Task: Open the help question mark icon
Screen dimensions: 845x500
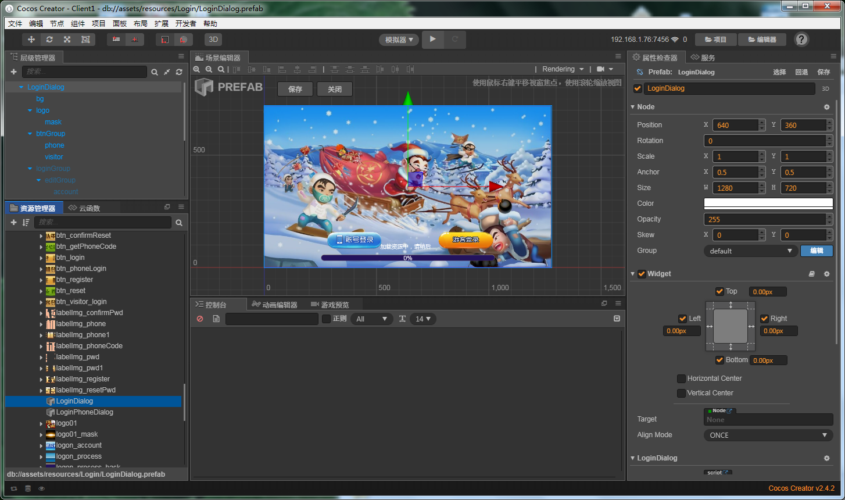Action: pos(801,40)
